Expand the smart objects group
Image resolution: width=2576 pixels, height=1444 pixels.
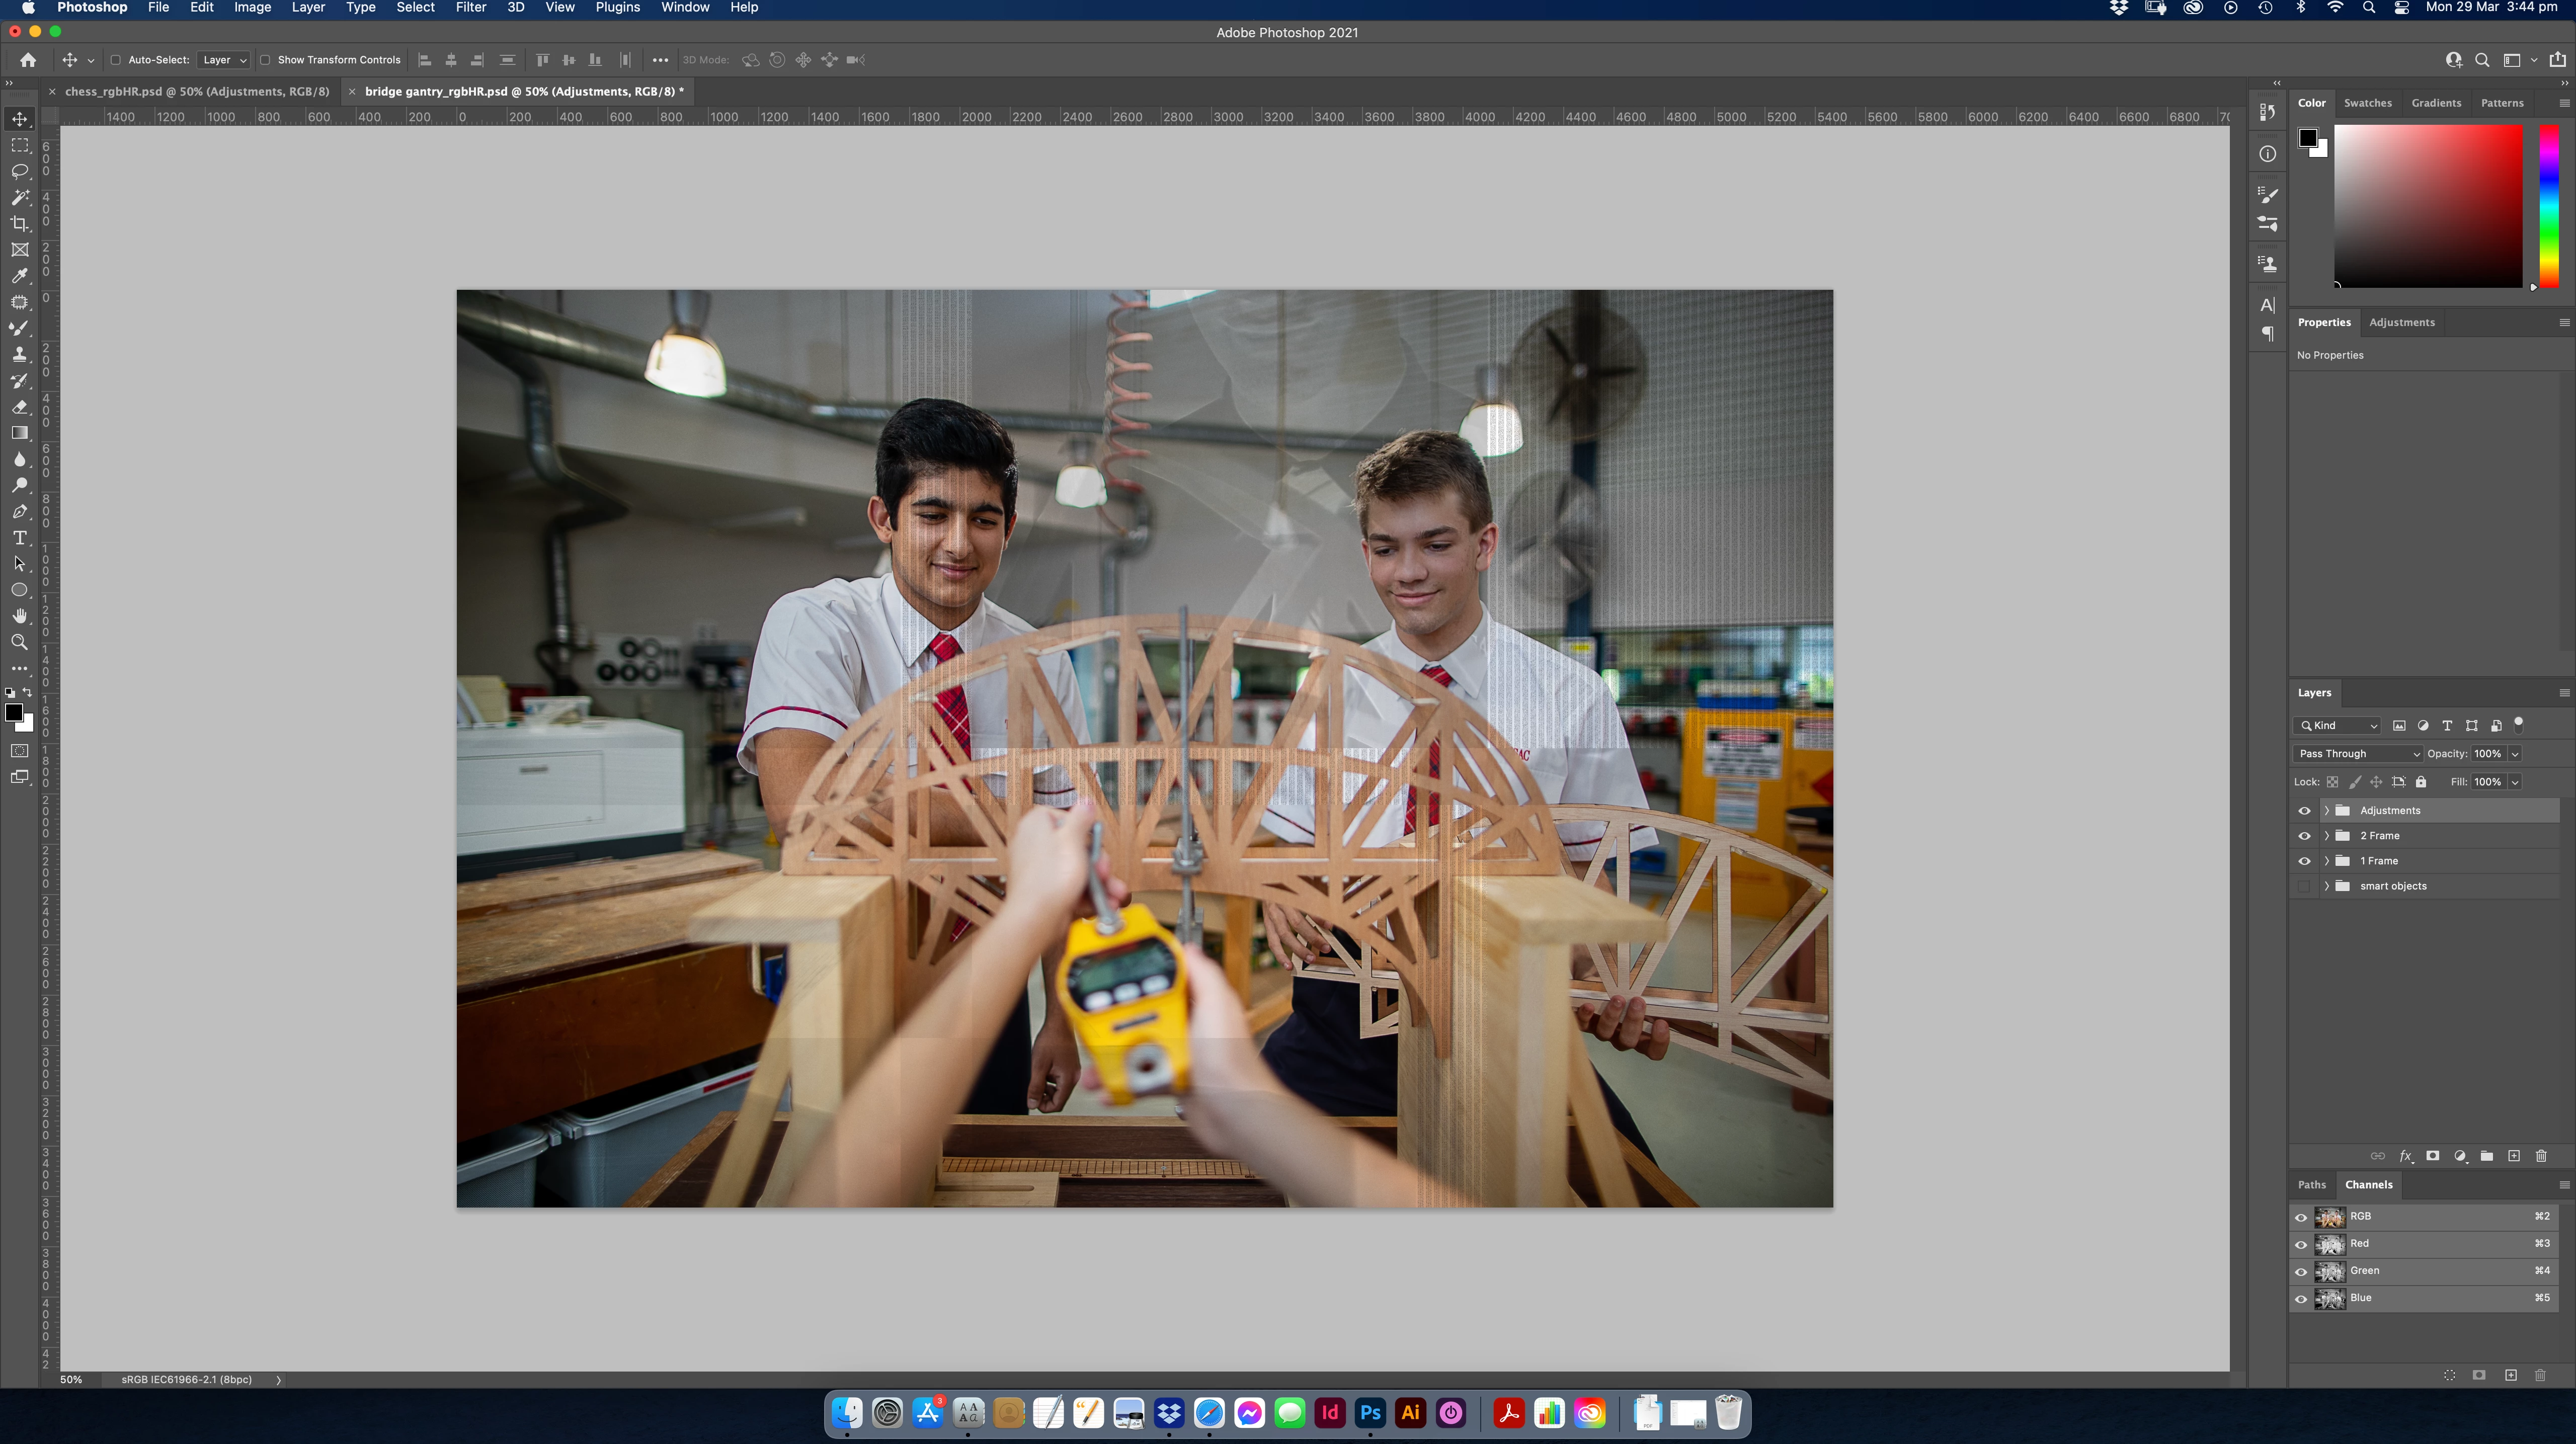click(2326, 886)
